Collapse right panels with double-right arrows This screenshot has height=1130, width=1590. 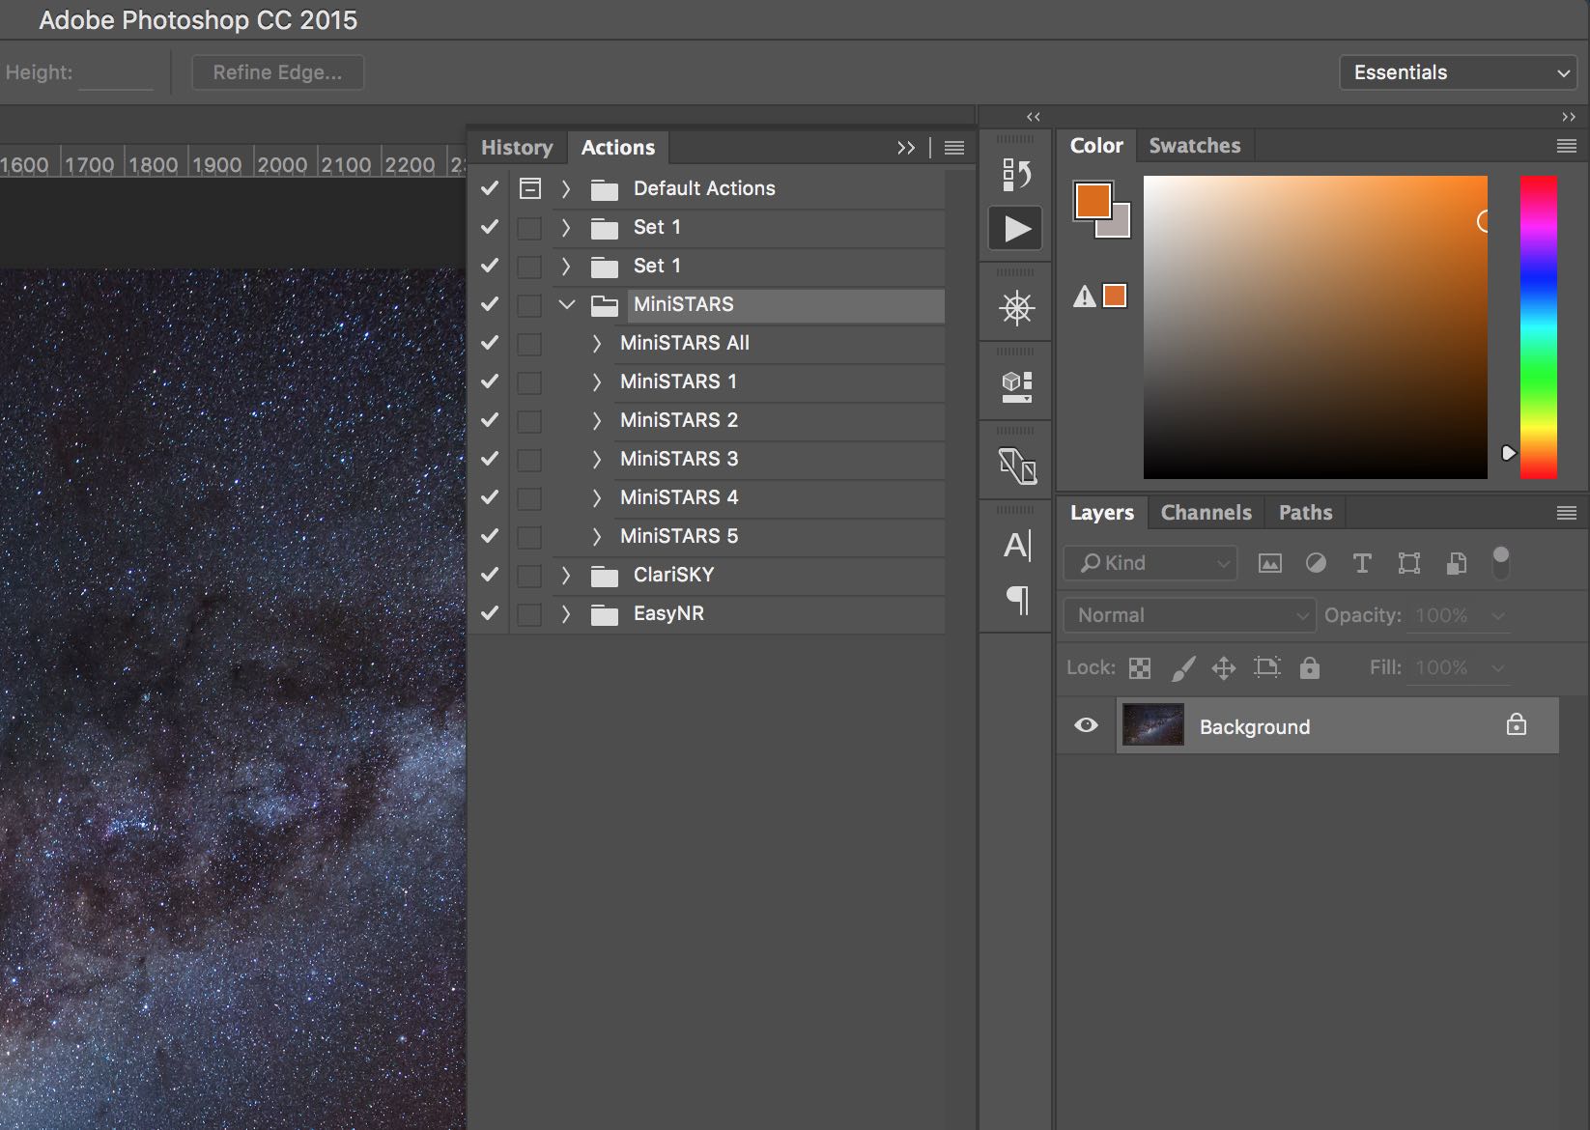[1569, 117]
